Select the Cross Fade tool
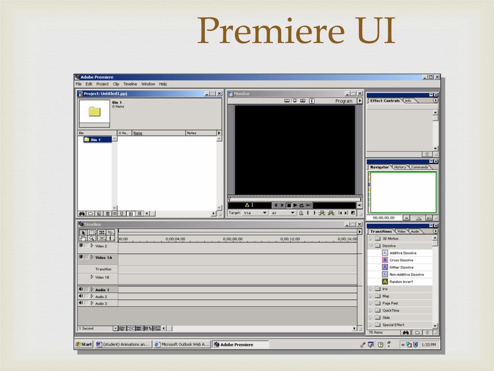This screenshot has height=371, width=494. click(x=102, y=239)
